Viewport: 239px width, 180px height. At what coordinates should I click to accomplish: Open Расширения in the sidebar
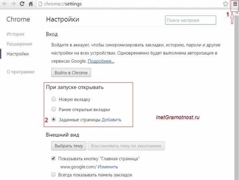point(20,44)
